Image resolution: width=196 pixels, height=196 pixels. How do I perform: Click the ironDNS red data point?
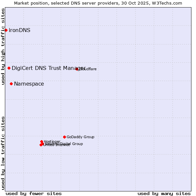pyautogui.click(x=6, y=30)
